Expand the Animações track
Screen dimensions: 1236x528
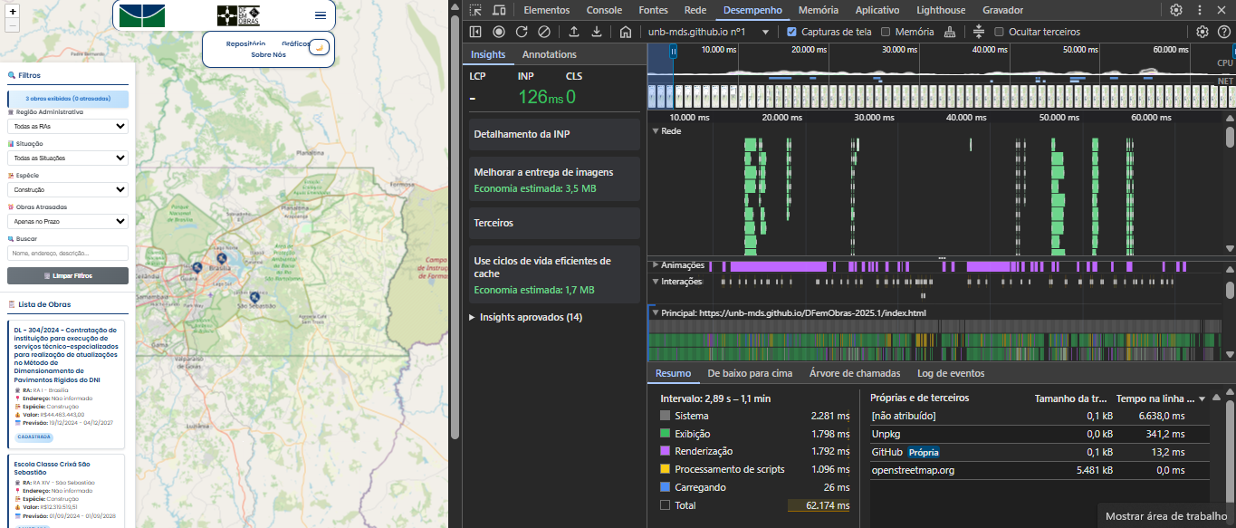click(x=656, y=265)
